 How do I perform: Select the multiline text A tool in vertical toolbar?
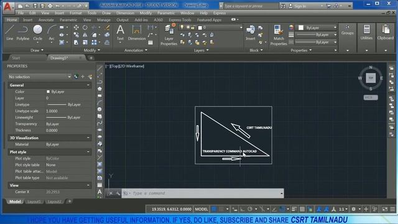(99, 192)
